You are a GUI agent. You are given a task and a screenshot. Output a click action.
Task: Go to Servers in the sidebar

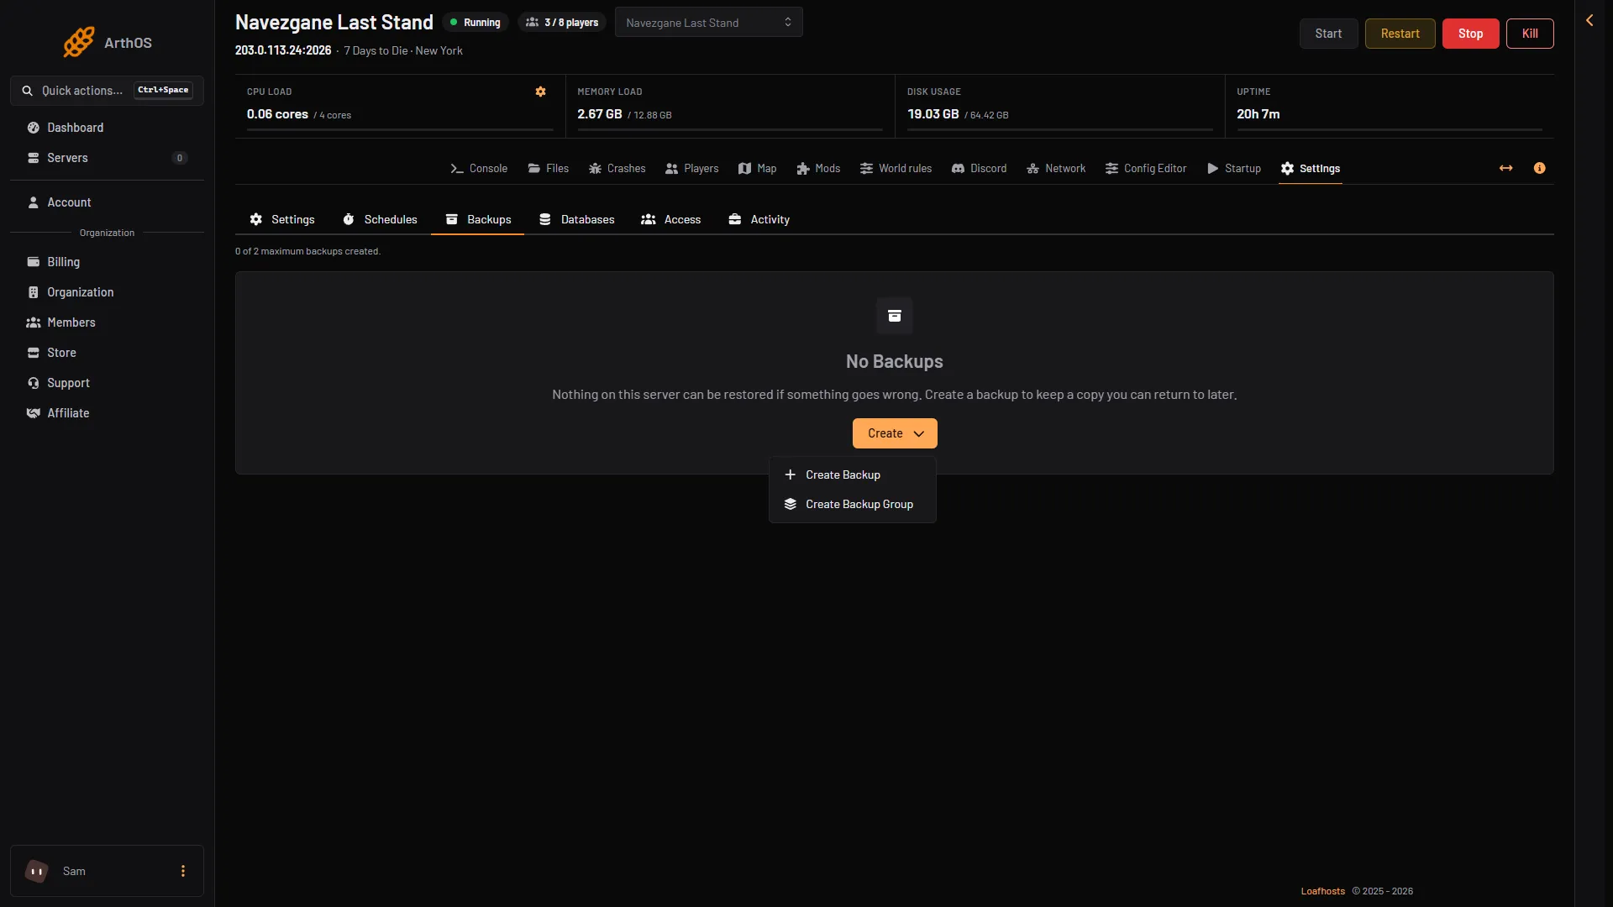point(107,158)
